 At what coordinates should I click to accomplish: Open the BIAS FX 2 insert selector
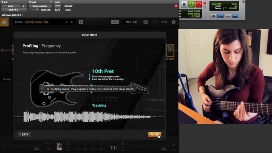(x=14, y=10)
